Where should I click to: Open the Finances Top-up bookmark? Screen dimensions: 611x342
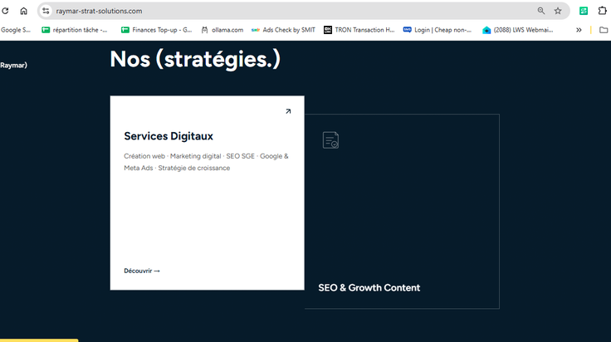157,30
